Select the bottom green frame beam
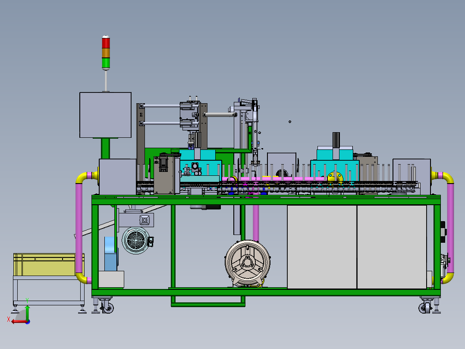465x349 pixels. [x=266, y=292]
